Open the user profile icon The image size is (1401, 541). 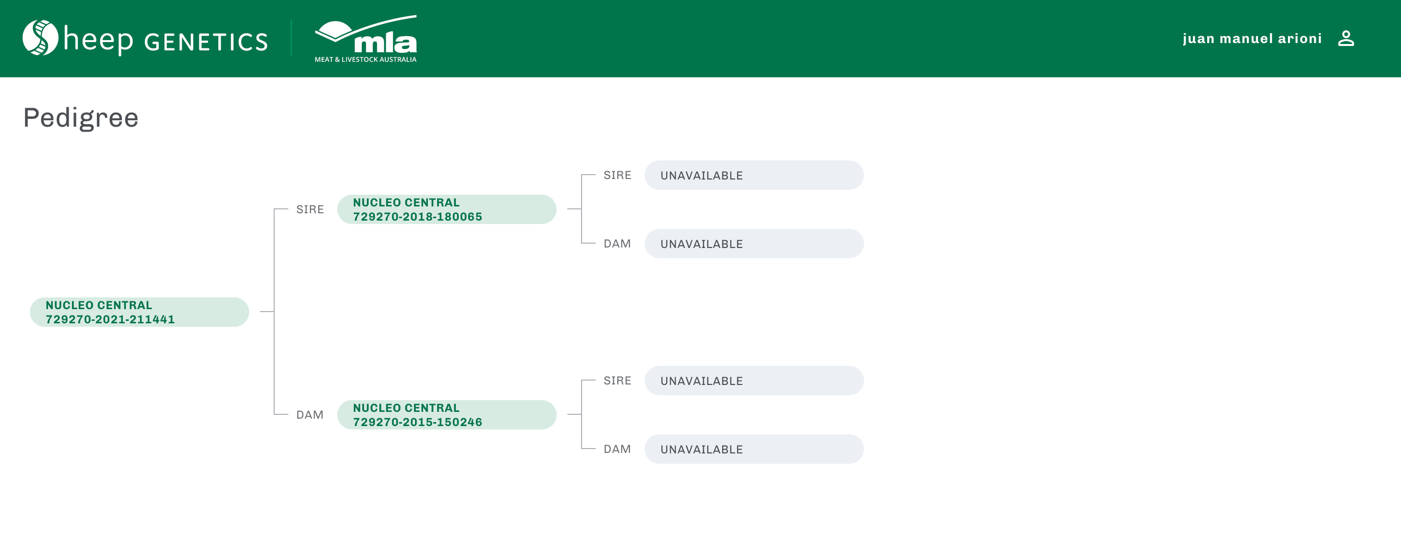coord(1346,39)
